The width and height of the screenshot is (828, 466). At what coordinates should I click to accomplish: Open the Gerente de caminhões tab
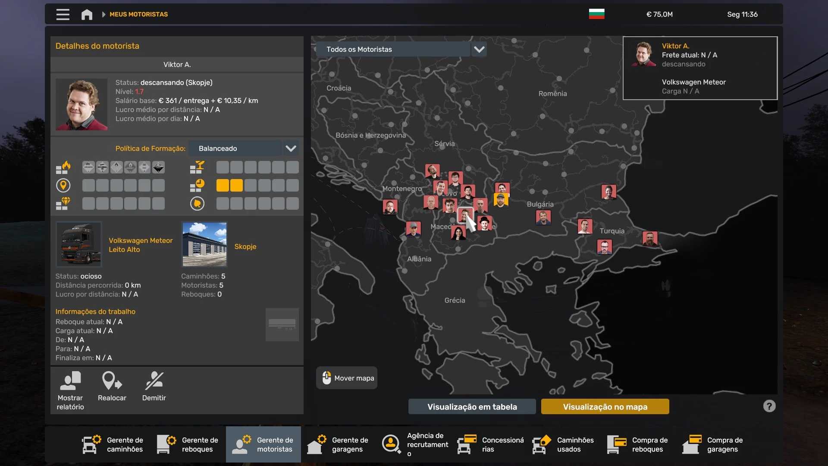[x=113, y=444]
